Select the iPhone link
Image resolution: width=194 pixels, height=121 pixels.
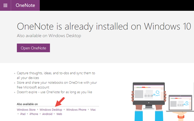(x=34, y=114)
